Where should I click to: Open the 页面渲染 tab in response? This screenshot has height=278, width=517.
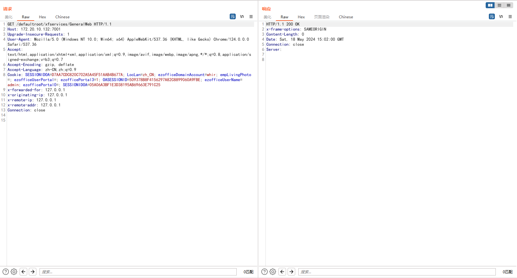[321, 17]
